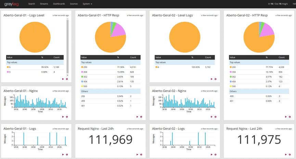Open the Search page
This screenshot has width=296, height=159.
[31, 4]
